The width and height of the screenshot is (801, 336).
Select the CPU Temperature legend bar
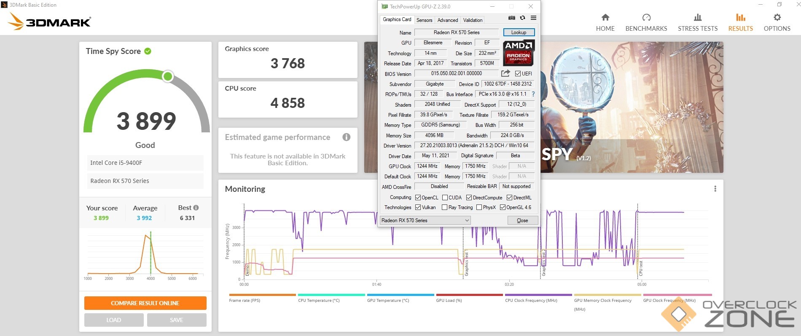pos(331,295)
